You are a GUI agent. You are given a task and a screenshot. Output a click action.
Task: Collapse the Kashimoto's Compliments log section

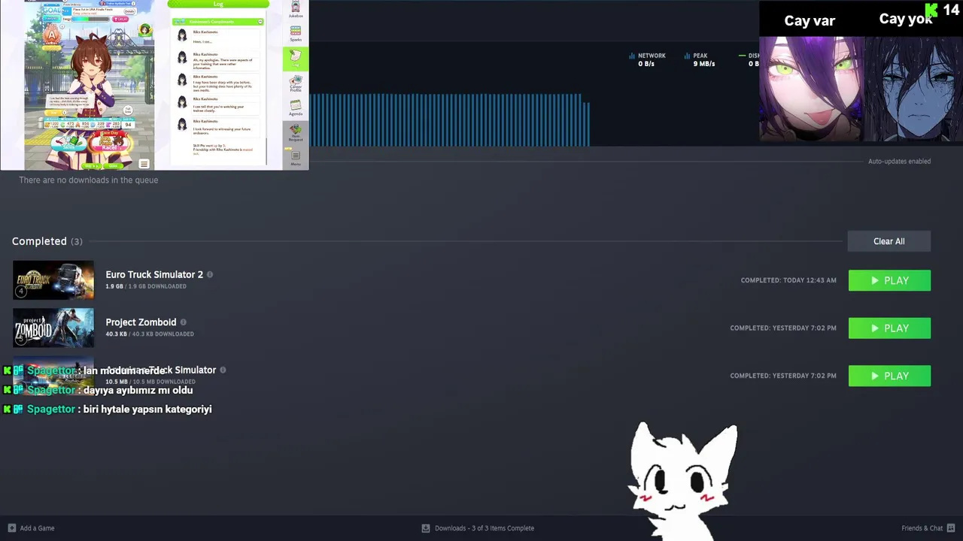click(260, 22)
